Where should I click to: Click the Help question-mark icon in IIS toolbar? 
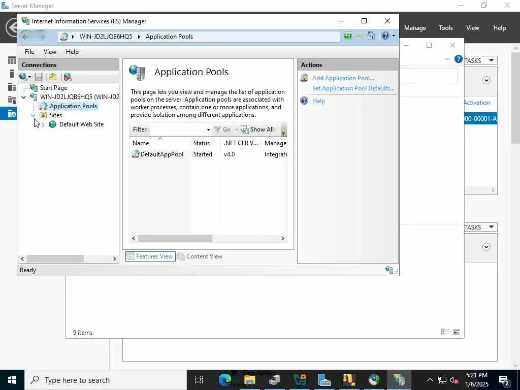tap(385, 36)
